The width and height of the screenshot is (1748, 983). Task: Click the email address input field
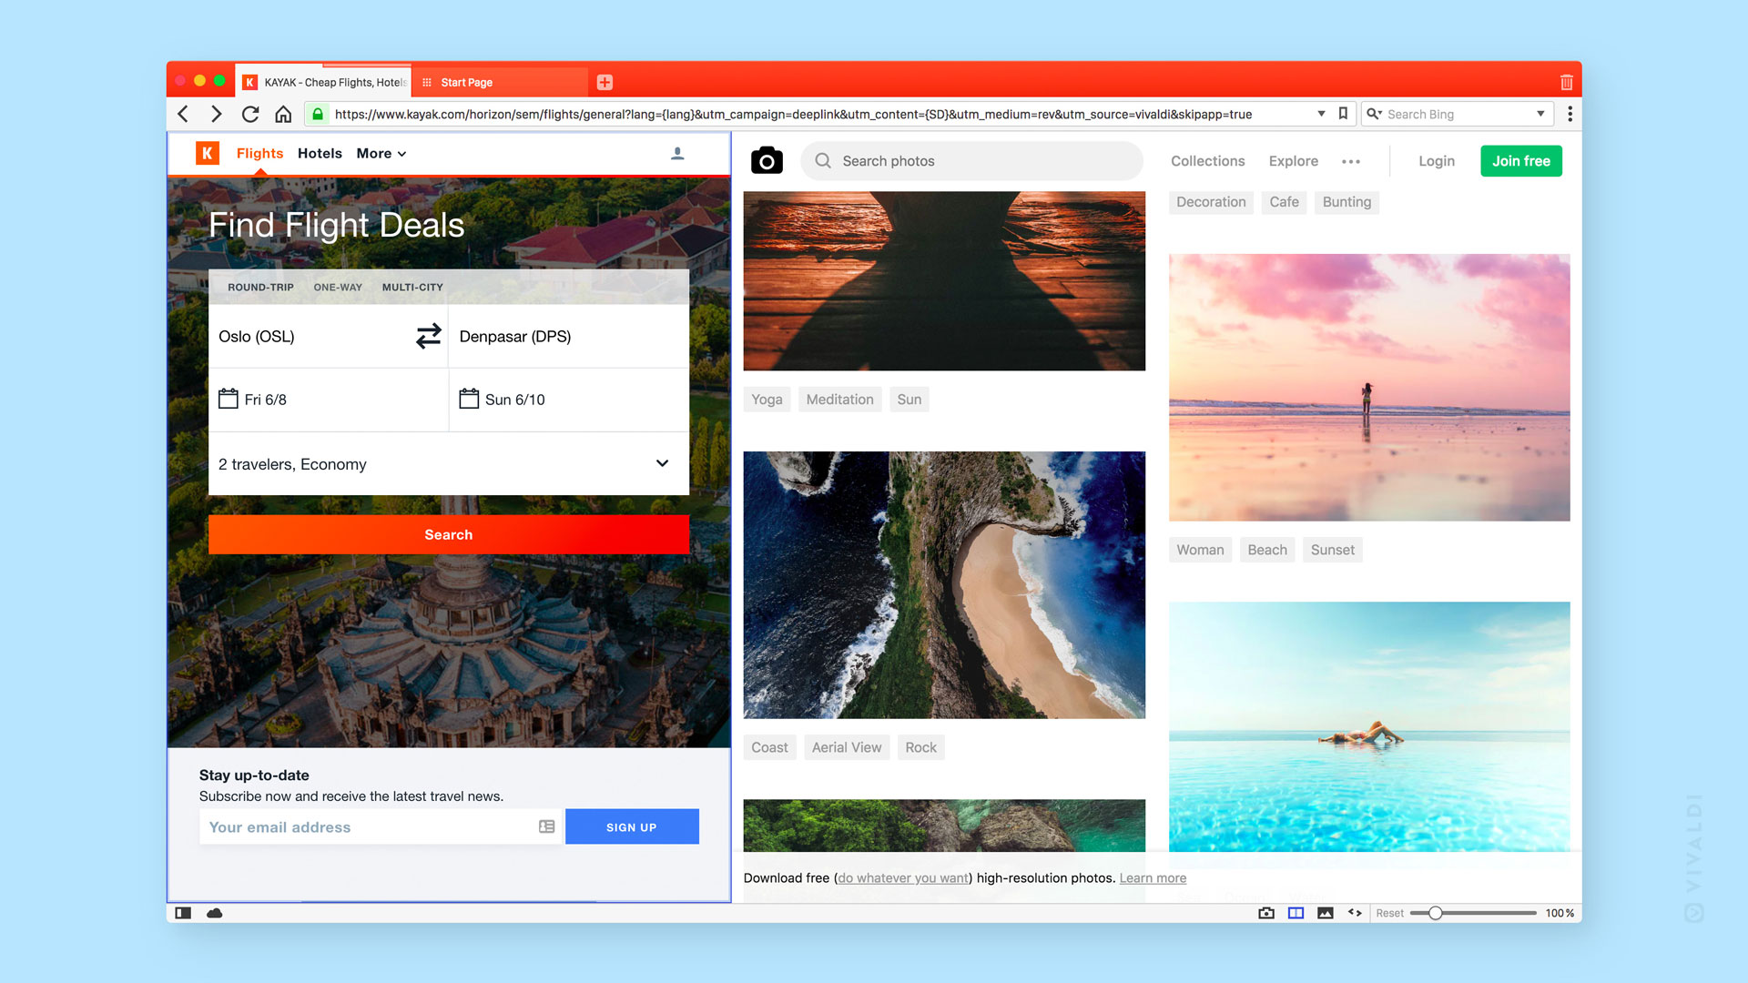tap(366, 826)
